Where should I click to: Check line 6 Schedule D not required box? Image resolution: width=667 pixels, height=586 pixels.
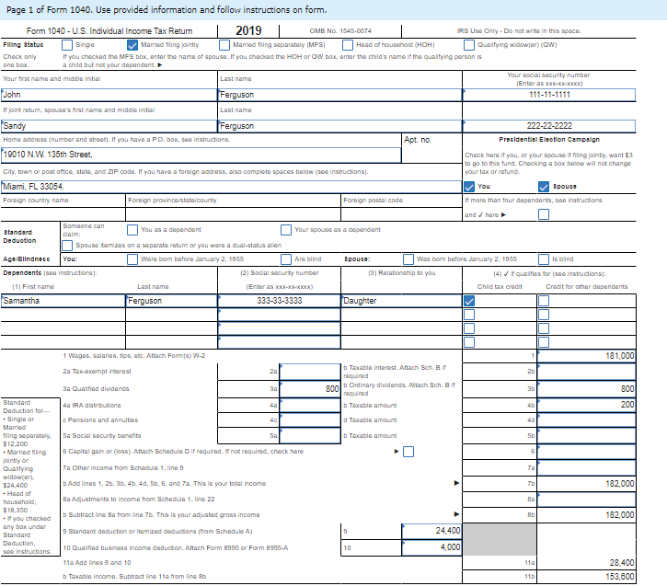coord(408,452)
